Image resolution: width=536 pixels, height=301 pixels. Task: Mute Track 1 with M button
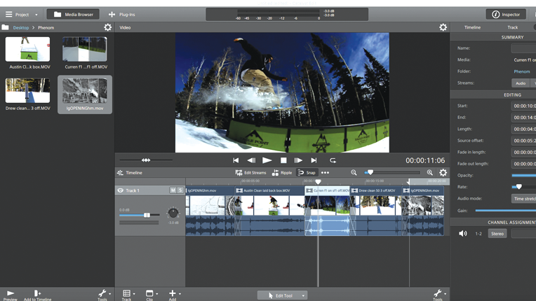(x=173, y=190)
